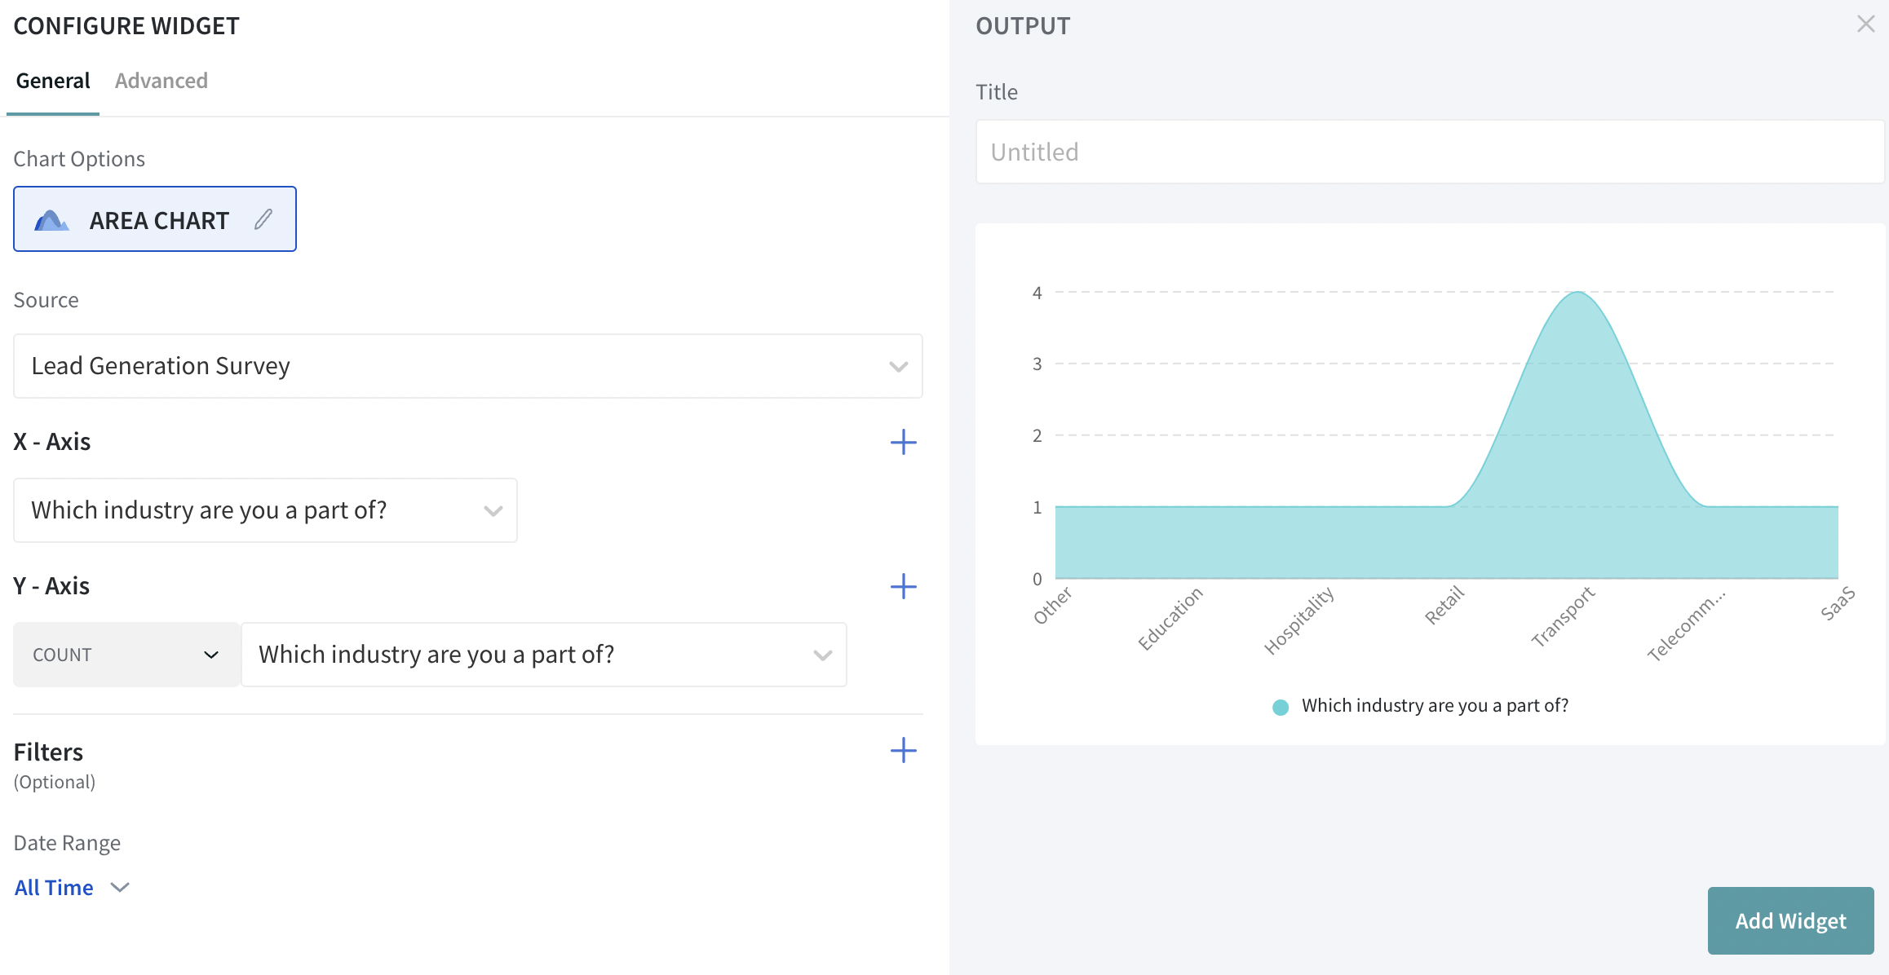Add another Y-Axis field with plus icon
The image size is (1889, 975).
[x=903, y=586]
